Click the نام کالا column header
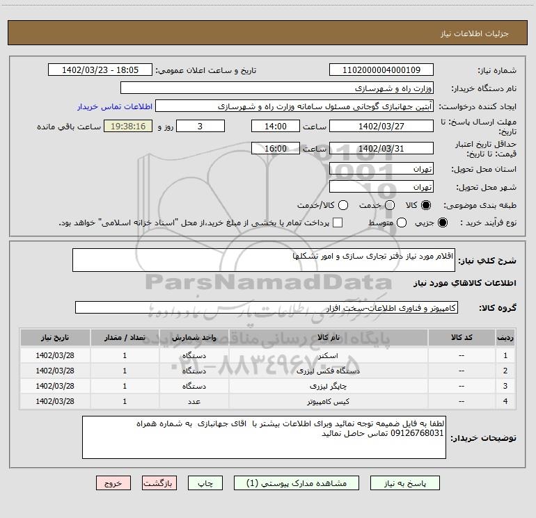The width and height of the screenshot is (536, 518). click(328, 338)
